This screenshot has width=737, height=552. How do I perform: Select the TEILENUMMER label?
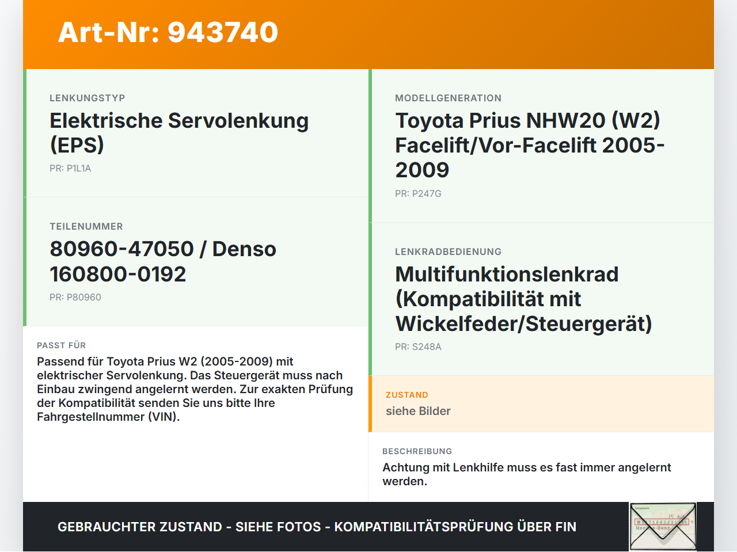coord(86,226)
